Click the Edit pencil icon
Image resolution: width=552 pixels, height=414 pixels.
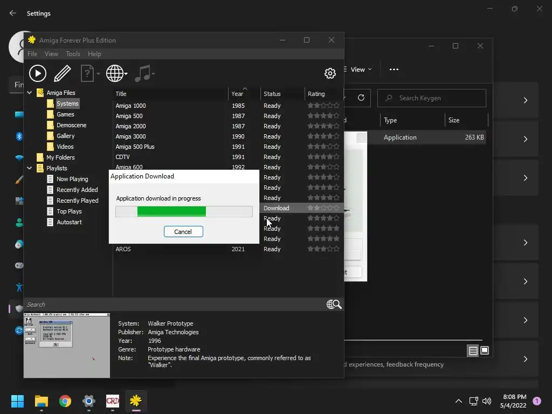tap(63, 73)
